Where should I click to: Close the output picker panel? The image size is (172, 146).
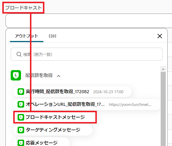[x=160, y=36]
